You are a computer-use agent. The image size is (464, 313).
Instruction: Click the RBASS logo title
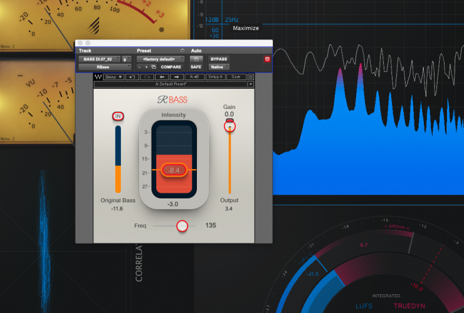(x=172, y=100)
